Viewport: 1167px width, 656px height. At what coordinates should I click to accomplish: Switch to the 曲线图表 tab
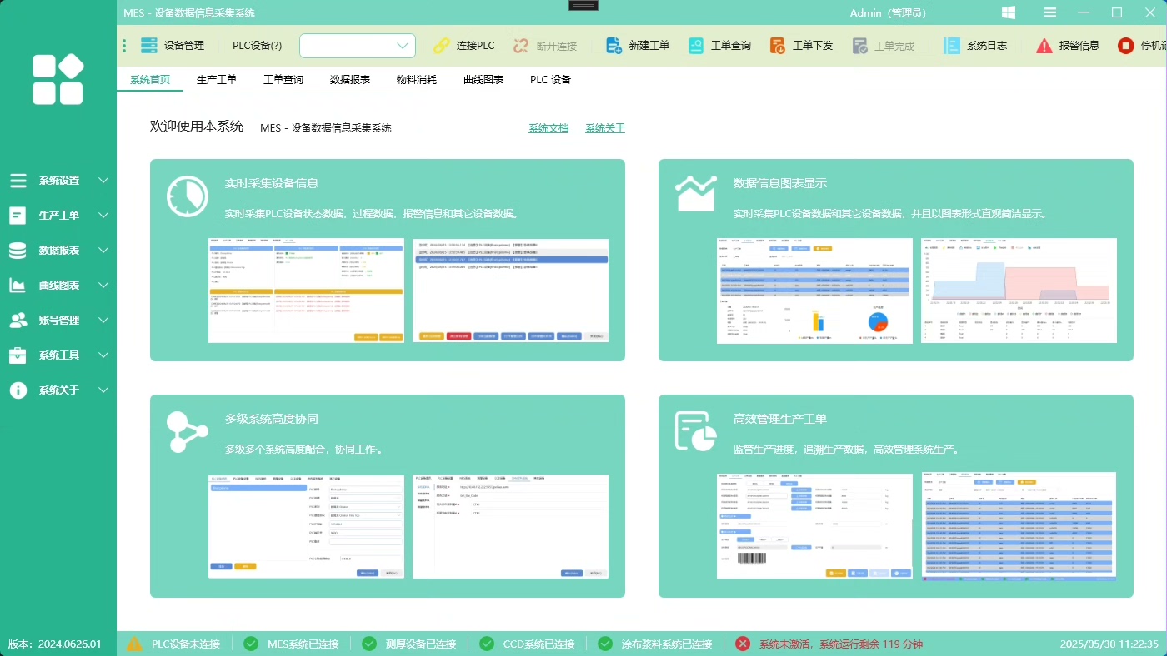coord(483,80)
